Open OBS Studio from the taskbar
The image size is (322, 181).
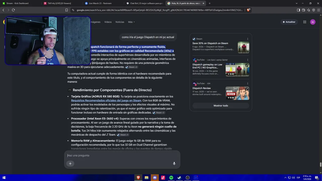pos(188,178)
